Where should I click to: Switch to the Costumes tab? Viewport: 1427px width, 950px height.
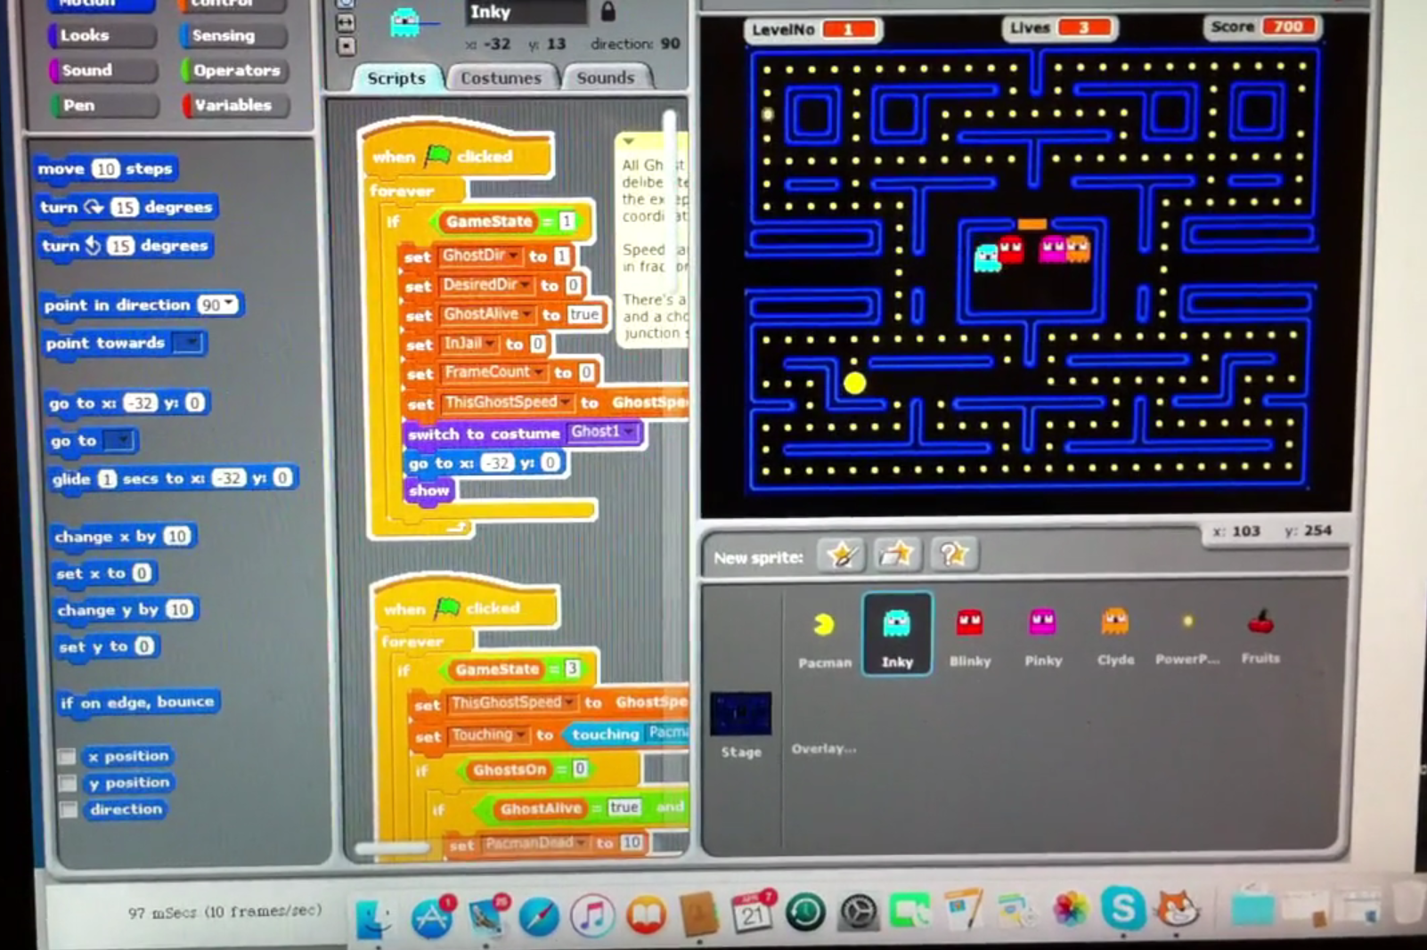(501, 78)
